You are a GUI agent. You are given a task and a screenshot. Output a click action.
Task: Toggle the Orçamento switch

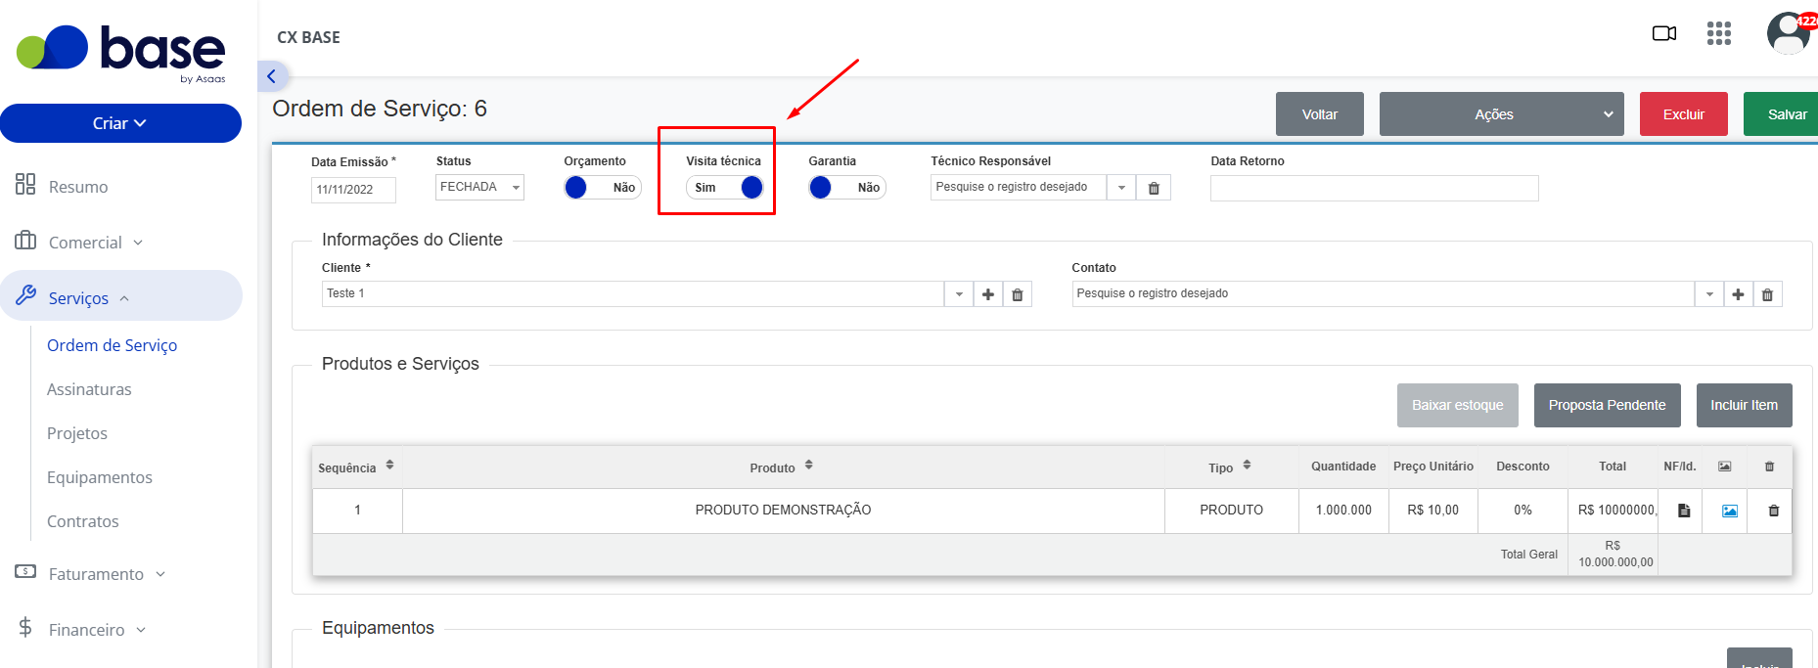point(603,188)
